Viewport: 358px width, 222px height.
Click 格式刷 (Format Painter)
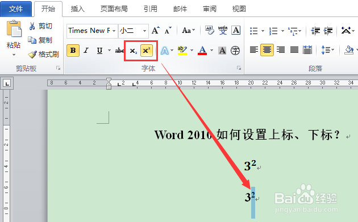44,55
